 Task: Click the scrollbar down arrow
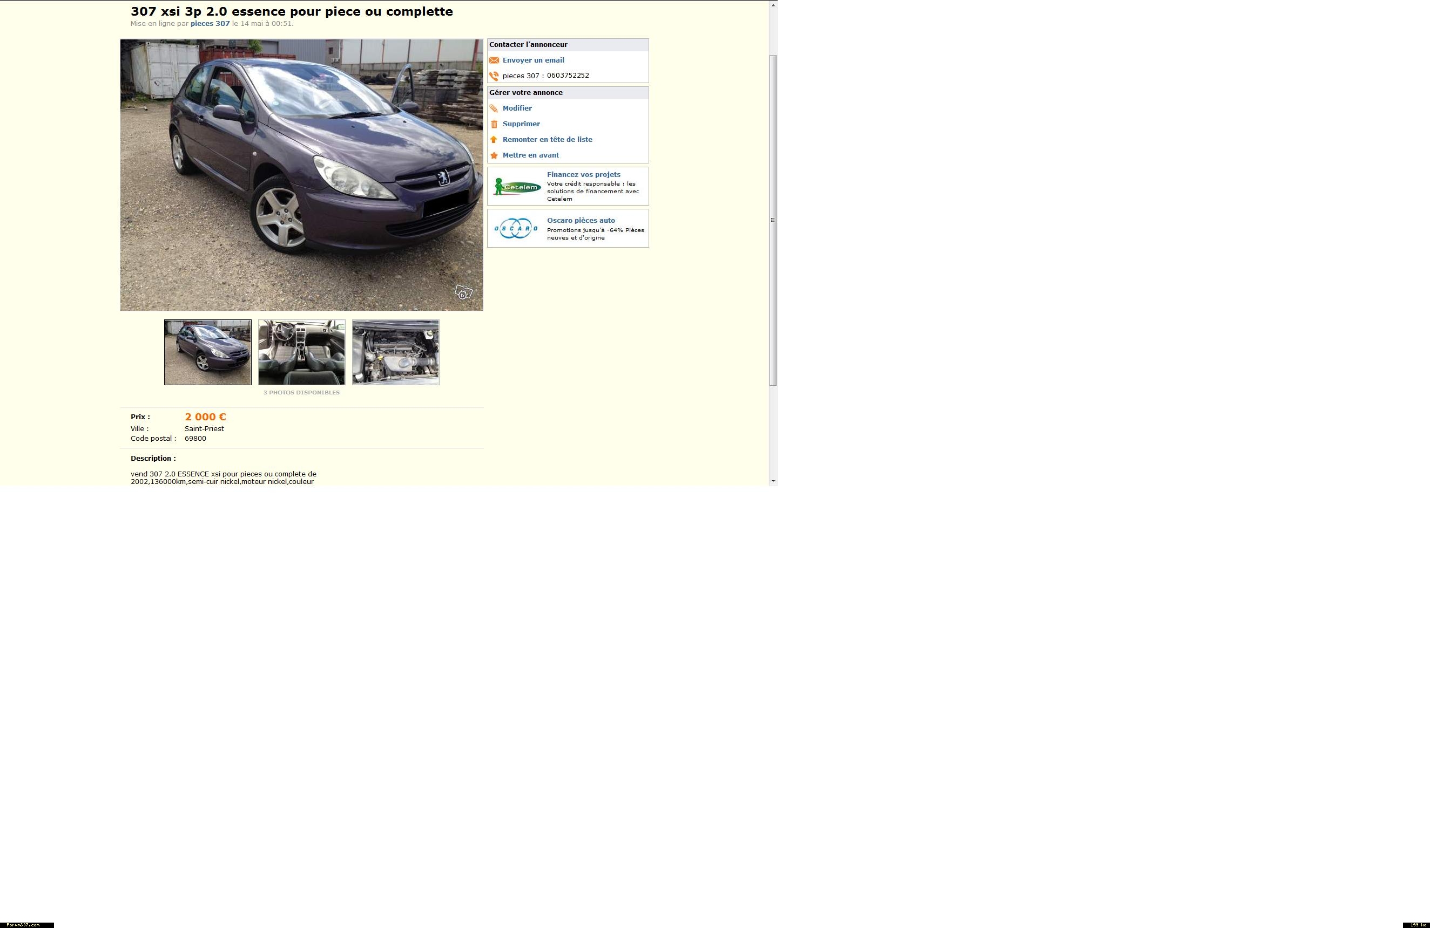pos(773,481)
